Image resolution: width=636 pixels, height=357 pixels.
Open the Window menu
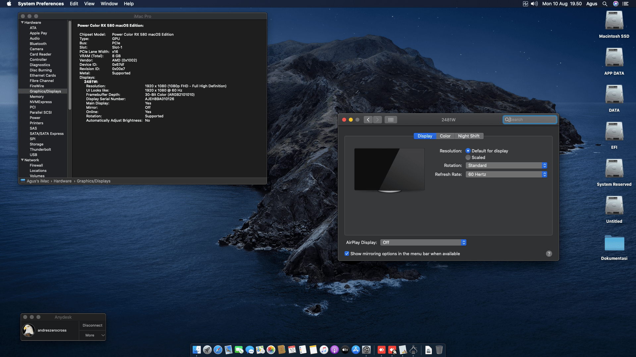109,4
